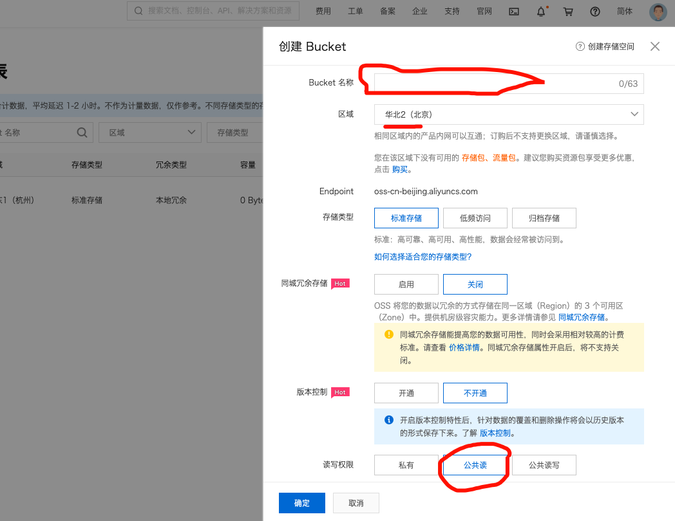Open the 区域 filter dropdown in list
This screenshot has height=521, width=675.
(x=151, y=133)
